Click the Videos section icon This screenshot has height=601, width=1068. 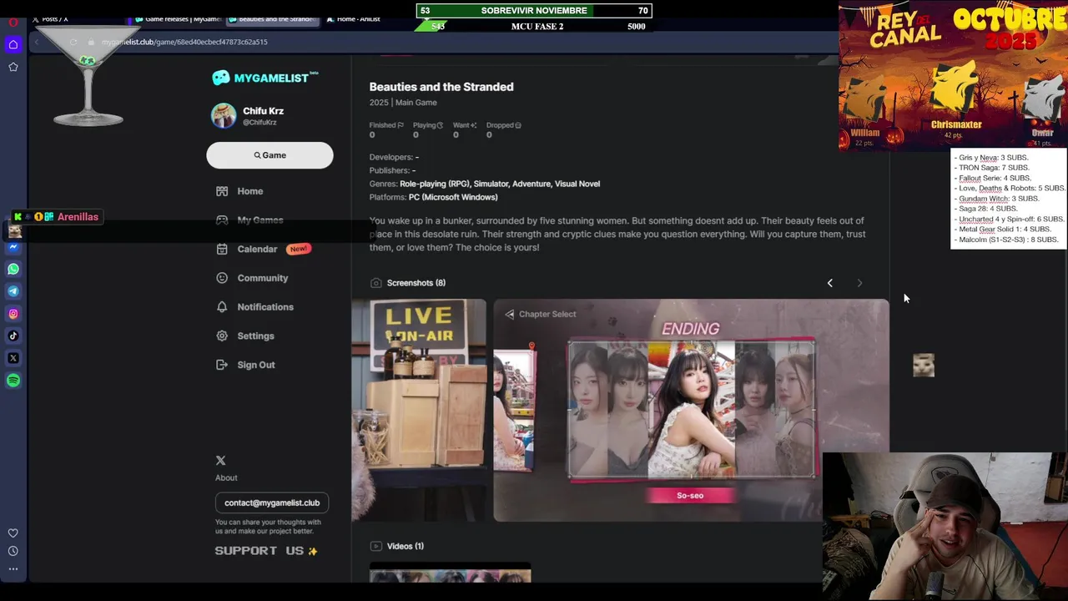(376, 546)
